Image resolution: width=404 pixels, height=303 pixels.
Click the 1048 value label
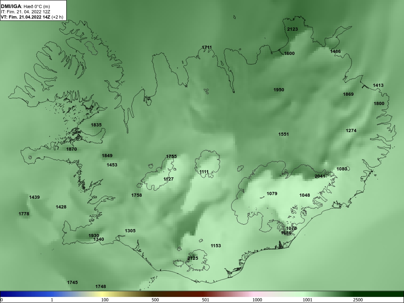point(305,195)
